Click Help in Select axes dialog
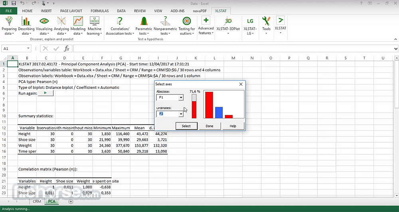This screenshot has width=399, height=212. (233, 126)
